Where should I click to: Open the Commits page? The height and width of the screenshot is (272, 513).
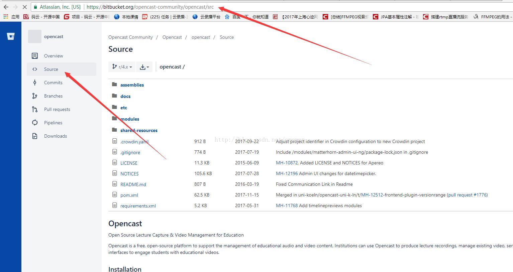[53, 83]
